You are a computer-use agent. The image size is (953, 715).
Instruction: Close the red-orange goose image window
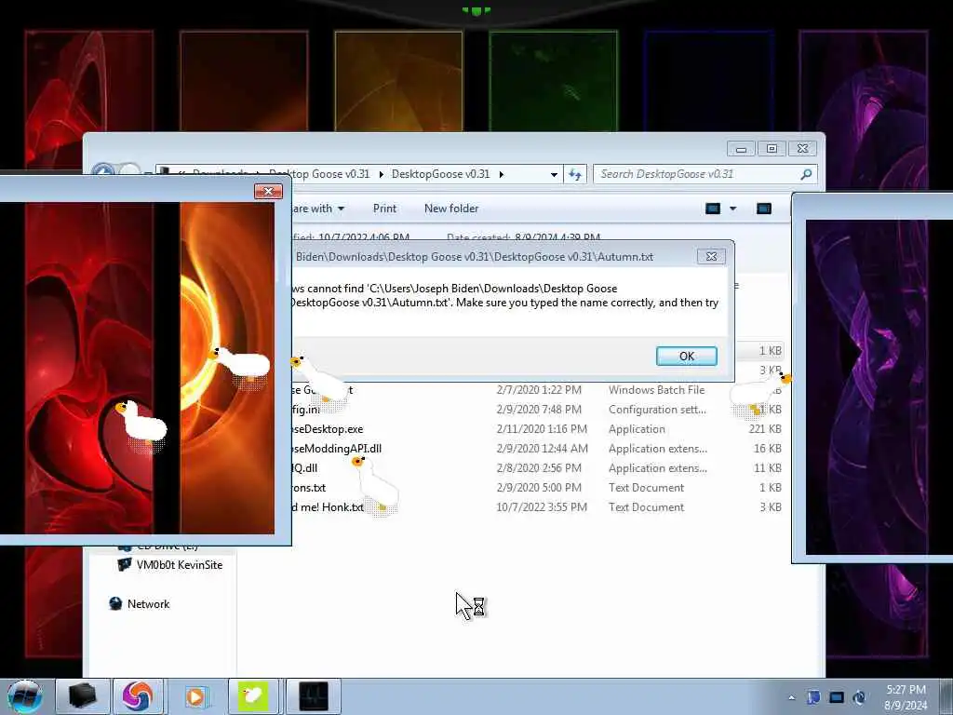click(x=268, y=192)
